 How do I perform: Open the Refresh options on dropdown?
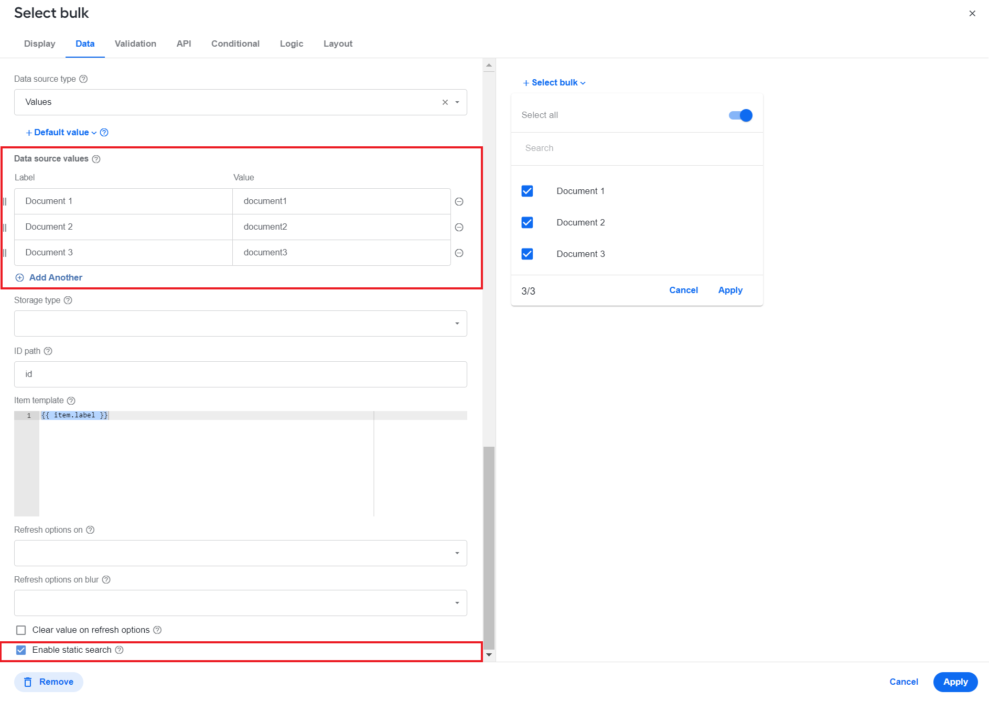pyautogui.click(x=241, y=553)
